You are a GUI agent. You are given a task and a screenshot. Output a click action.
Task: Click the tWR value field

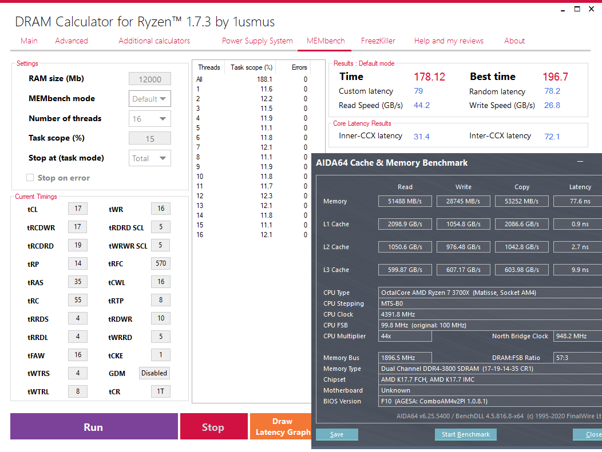point(161,209)
